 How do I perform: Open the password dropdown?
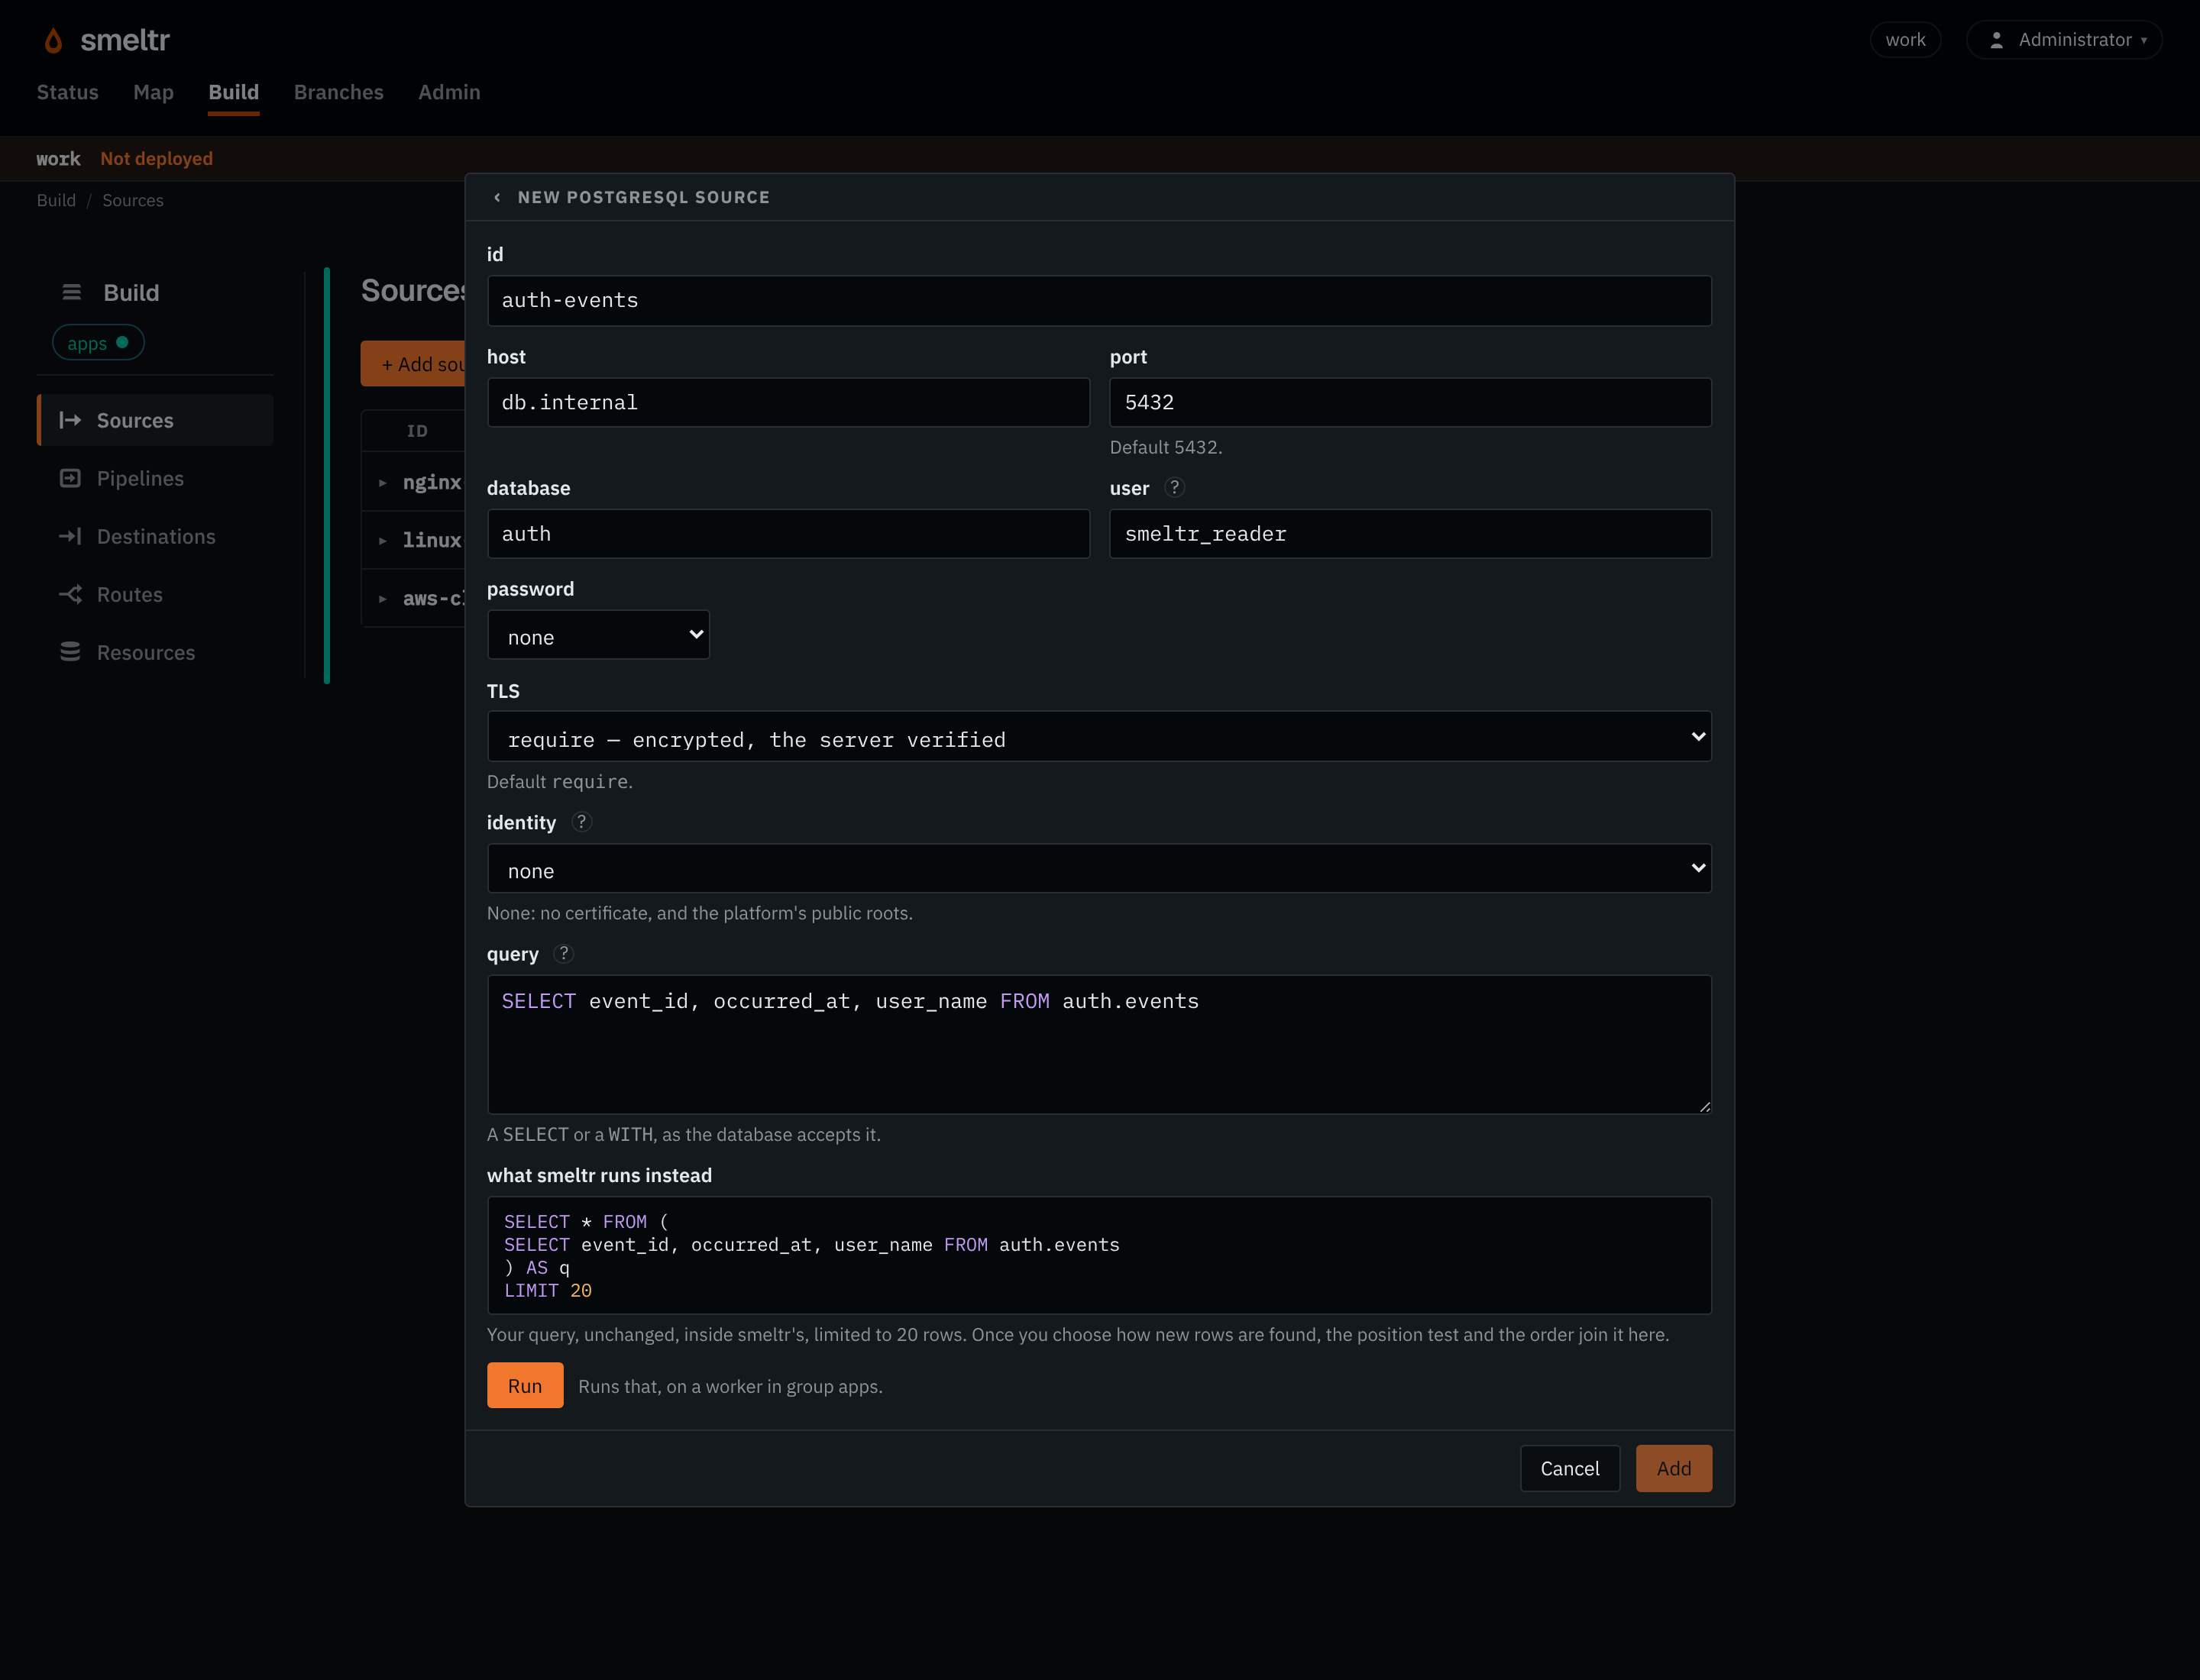(598, 635)
